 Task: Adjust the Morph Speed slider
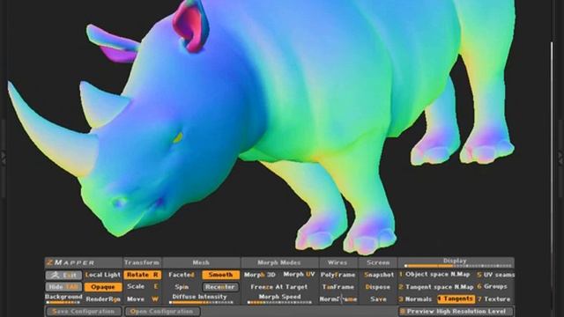[x=279, y=303]
